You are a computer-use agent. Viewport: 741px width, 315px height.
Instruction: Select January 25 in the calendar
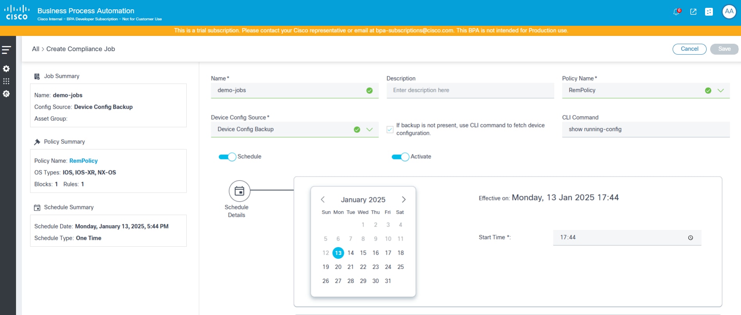click(401, 267)
